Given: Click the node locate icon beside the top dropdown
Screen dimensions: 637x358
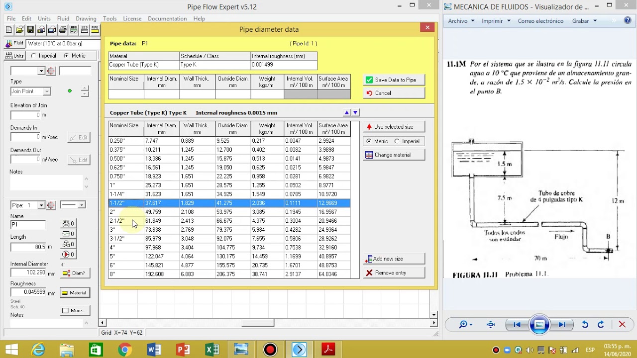Looking at the screenshot, I should (51, 71).
